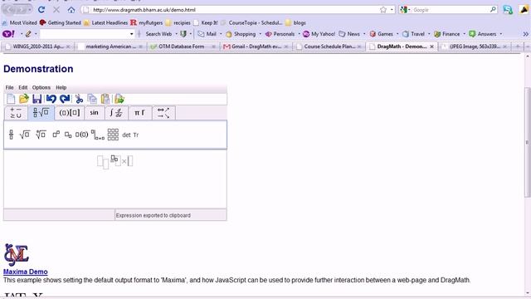Show more Yahoo toolbar items chevron
The width and height of the screenshot is (531, 299).
point(525,34)
